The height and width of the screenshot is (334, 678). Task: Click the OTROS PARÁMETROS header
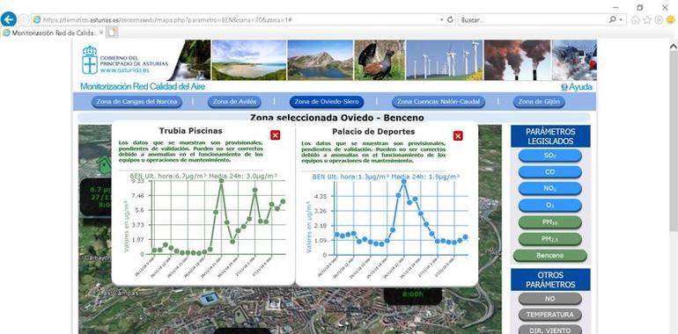pos(550,280)
